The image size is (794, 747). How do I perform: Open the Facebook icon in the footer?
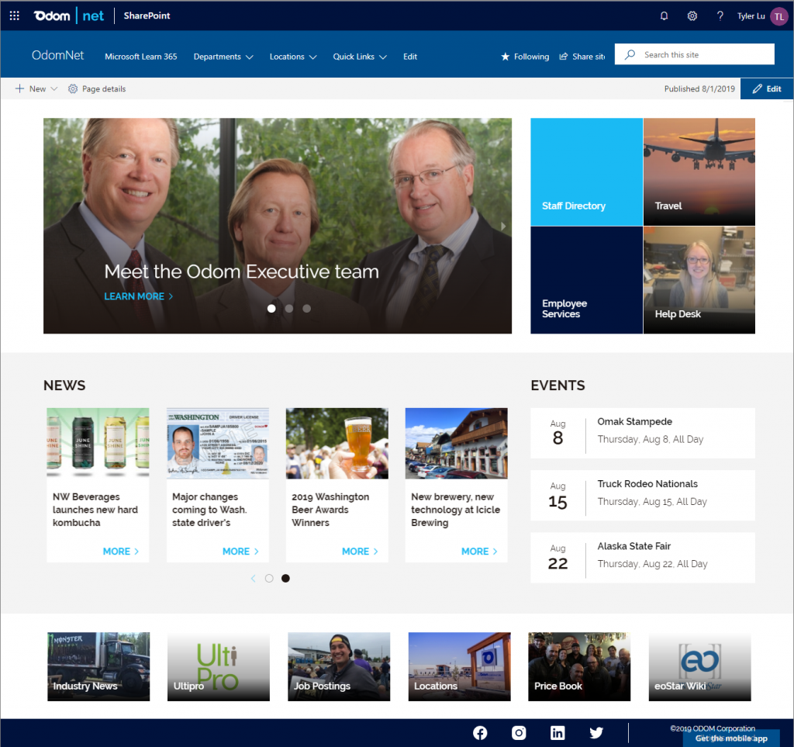tap(480, 733)
